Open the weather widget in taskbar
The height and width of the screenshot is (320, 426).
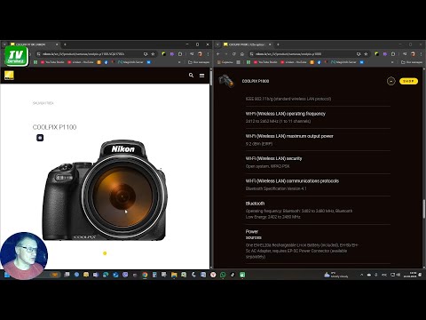336,275
